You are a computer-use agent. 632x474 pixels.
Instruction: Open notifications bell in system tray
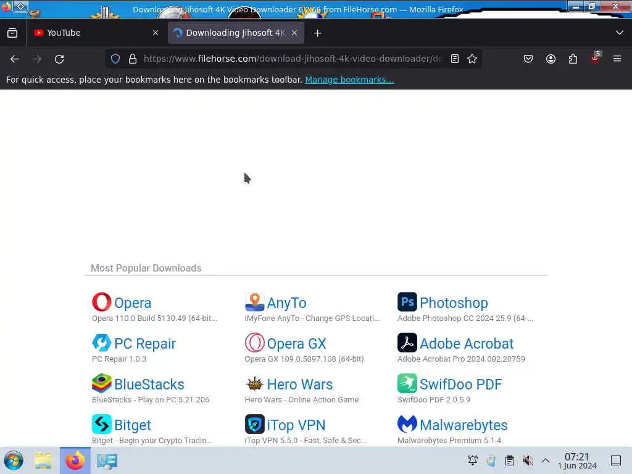472,460
